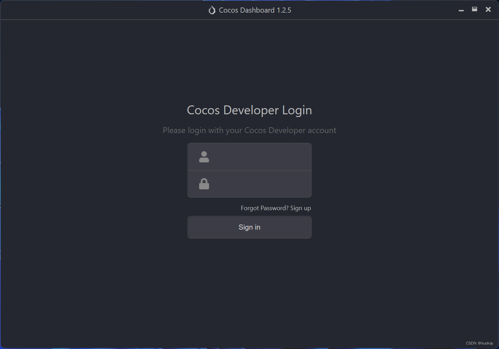This screenshot has width=499, height=349.
Task: Open the Forgot Password? link
Action: coord(265,208)
